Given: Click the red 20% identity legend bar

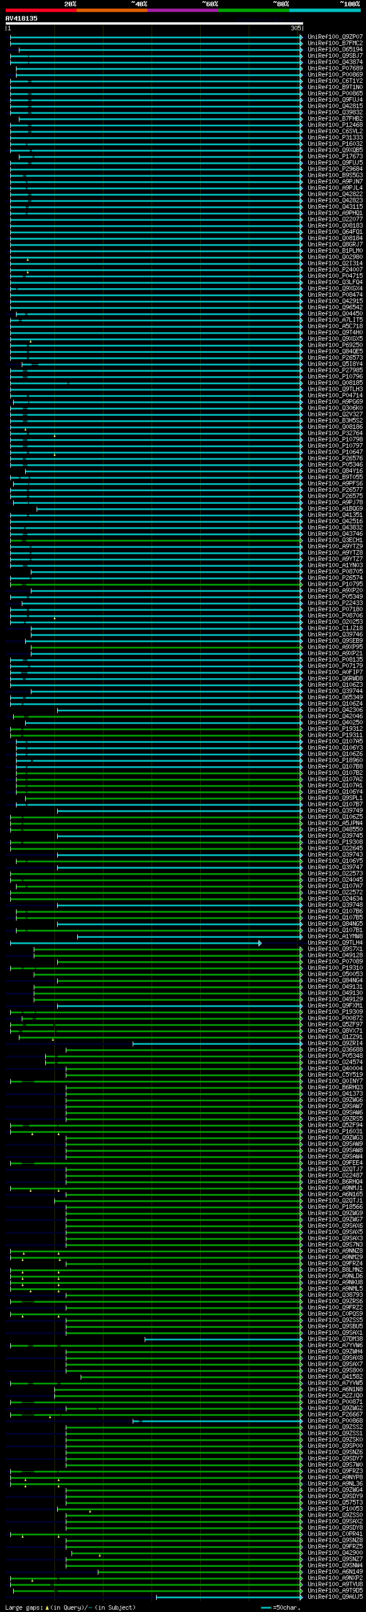Looking at the screenshot, I should pyautogui.click(x=41, y=10).
